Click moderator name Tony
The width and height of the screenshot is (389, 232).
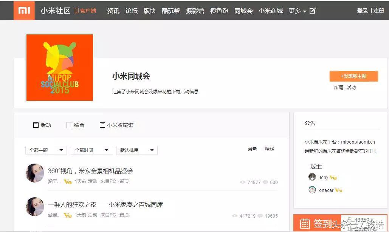coord(324,178)
